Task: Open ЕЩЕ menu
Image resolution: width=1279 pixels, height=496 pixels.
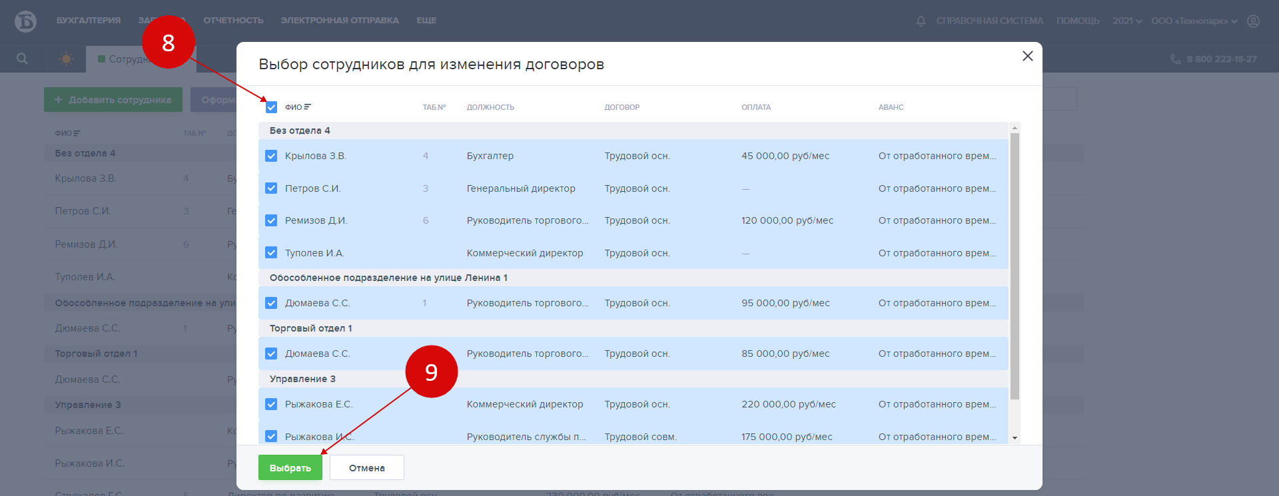Action: [426, 21]
